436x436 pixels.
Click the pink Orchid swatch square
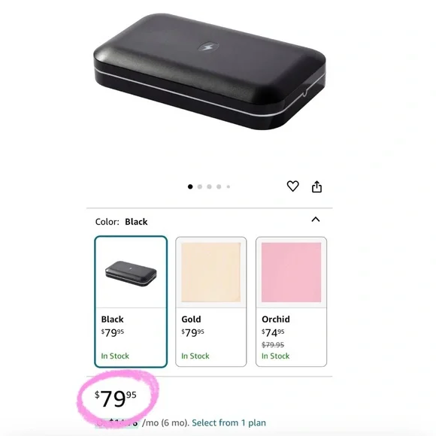(x=291, y=272)
